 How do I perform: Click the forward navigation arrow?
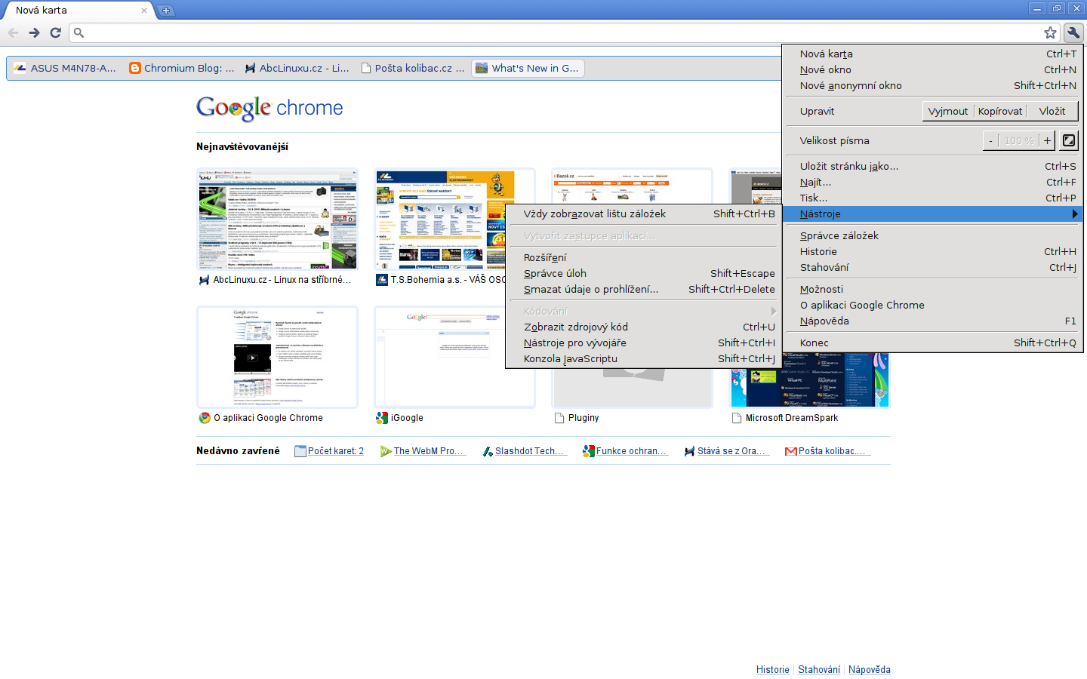coord(34,32)
